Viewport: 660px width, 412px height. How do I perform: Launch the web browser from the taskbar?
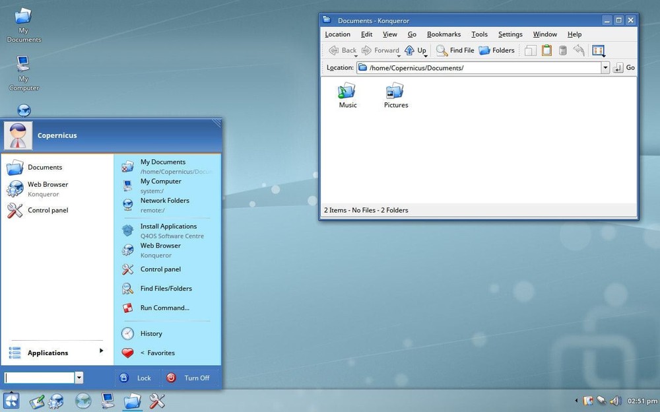click(x=82, y=401)
